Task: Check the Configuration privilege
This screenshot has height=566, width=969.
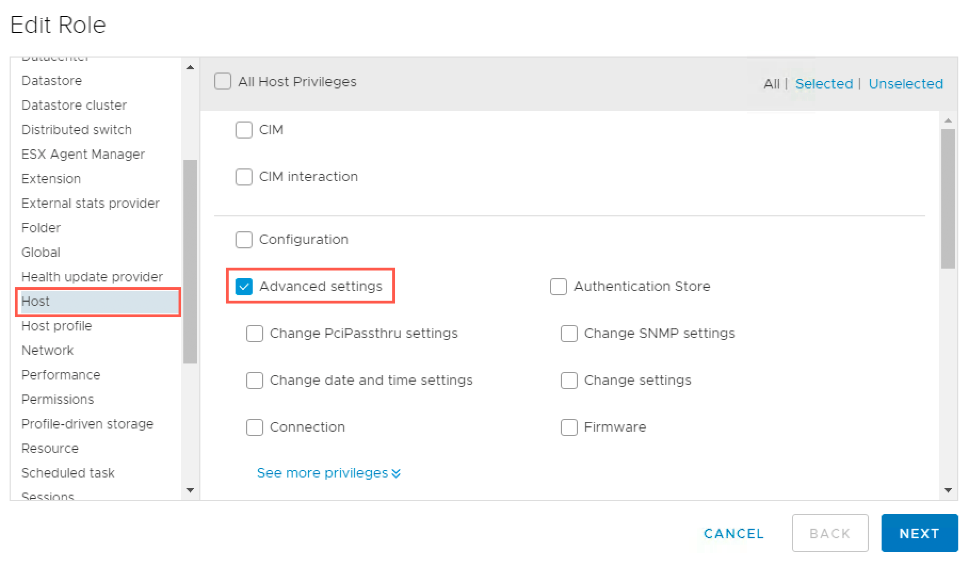Action: 244,240
